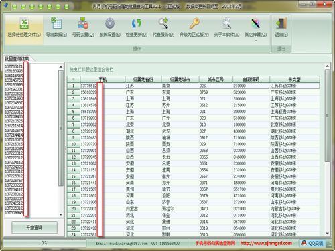Click 检查更新 update arrows icon

click(x=137, y=23)
